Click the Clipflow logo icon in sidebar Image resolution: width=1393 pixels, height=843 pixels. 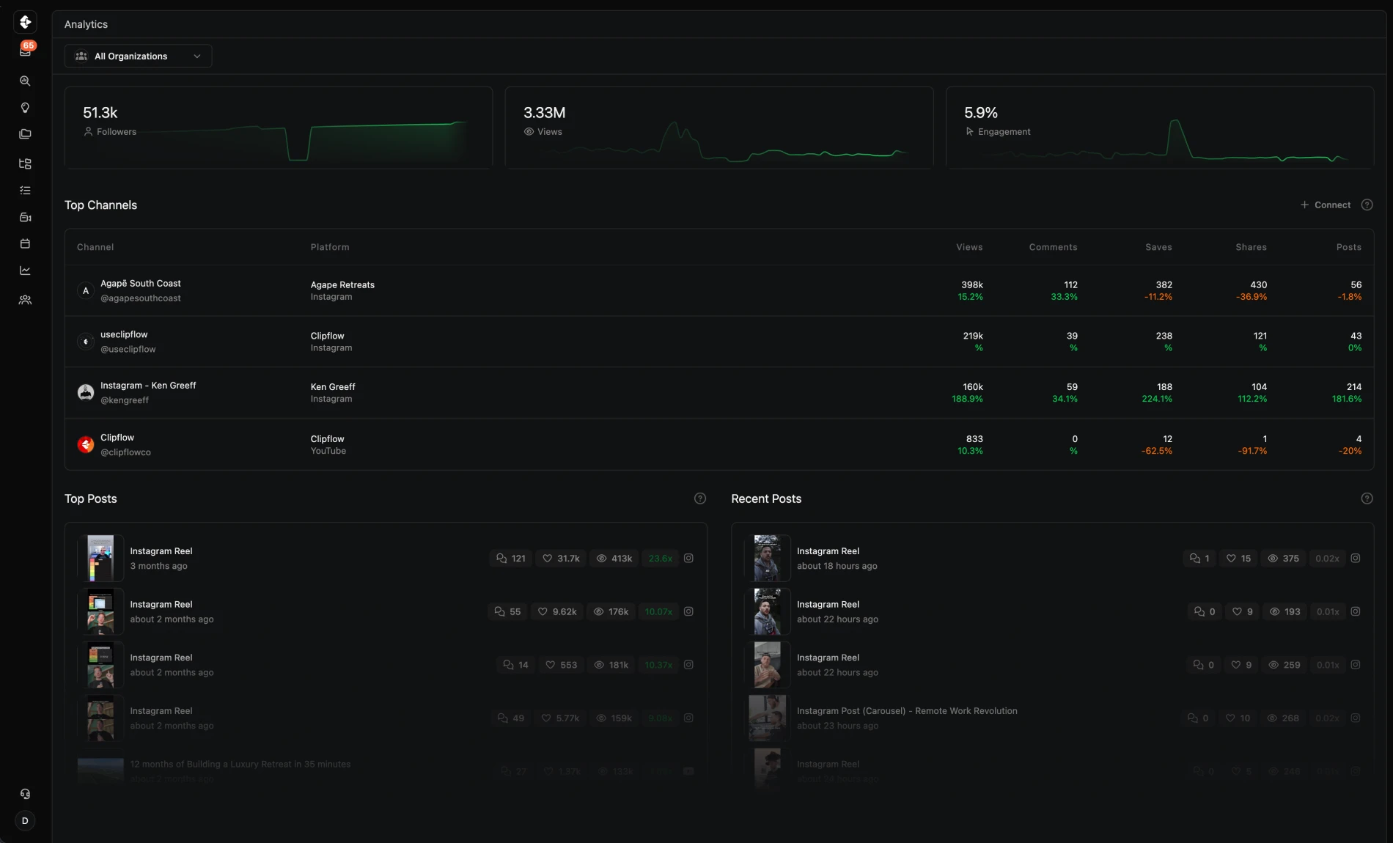pos(25,22)
